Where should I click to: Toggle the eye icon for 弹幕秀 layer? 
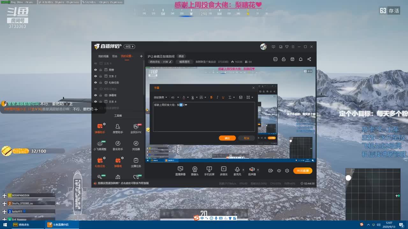(95, 95)
